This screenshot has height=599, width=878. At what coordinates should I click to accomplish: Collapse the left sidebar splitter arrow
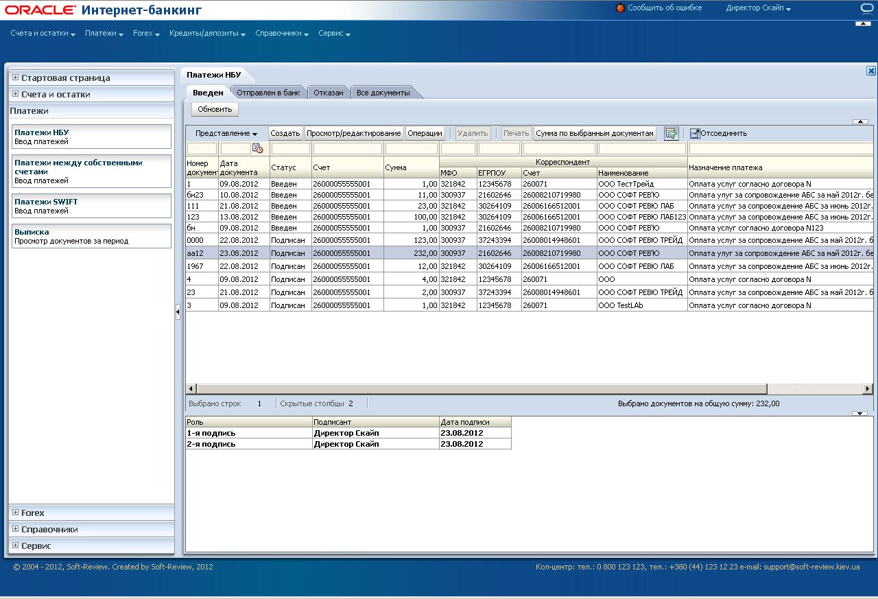tap(178, 312)
